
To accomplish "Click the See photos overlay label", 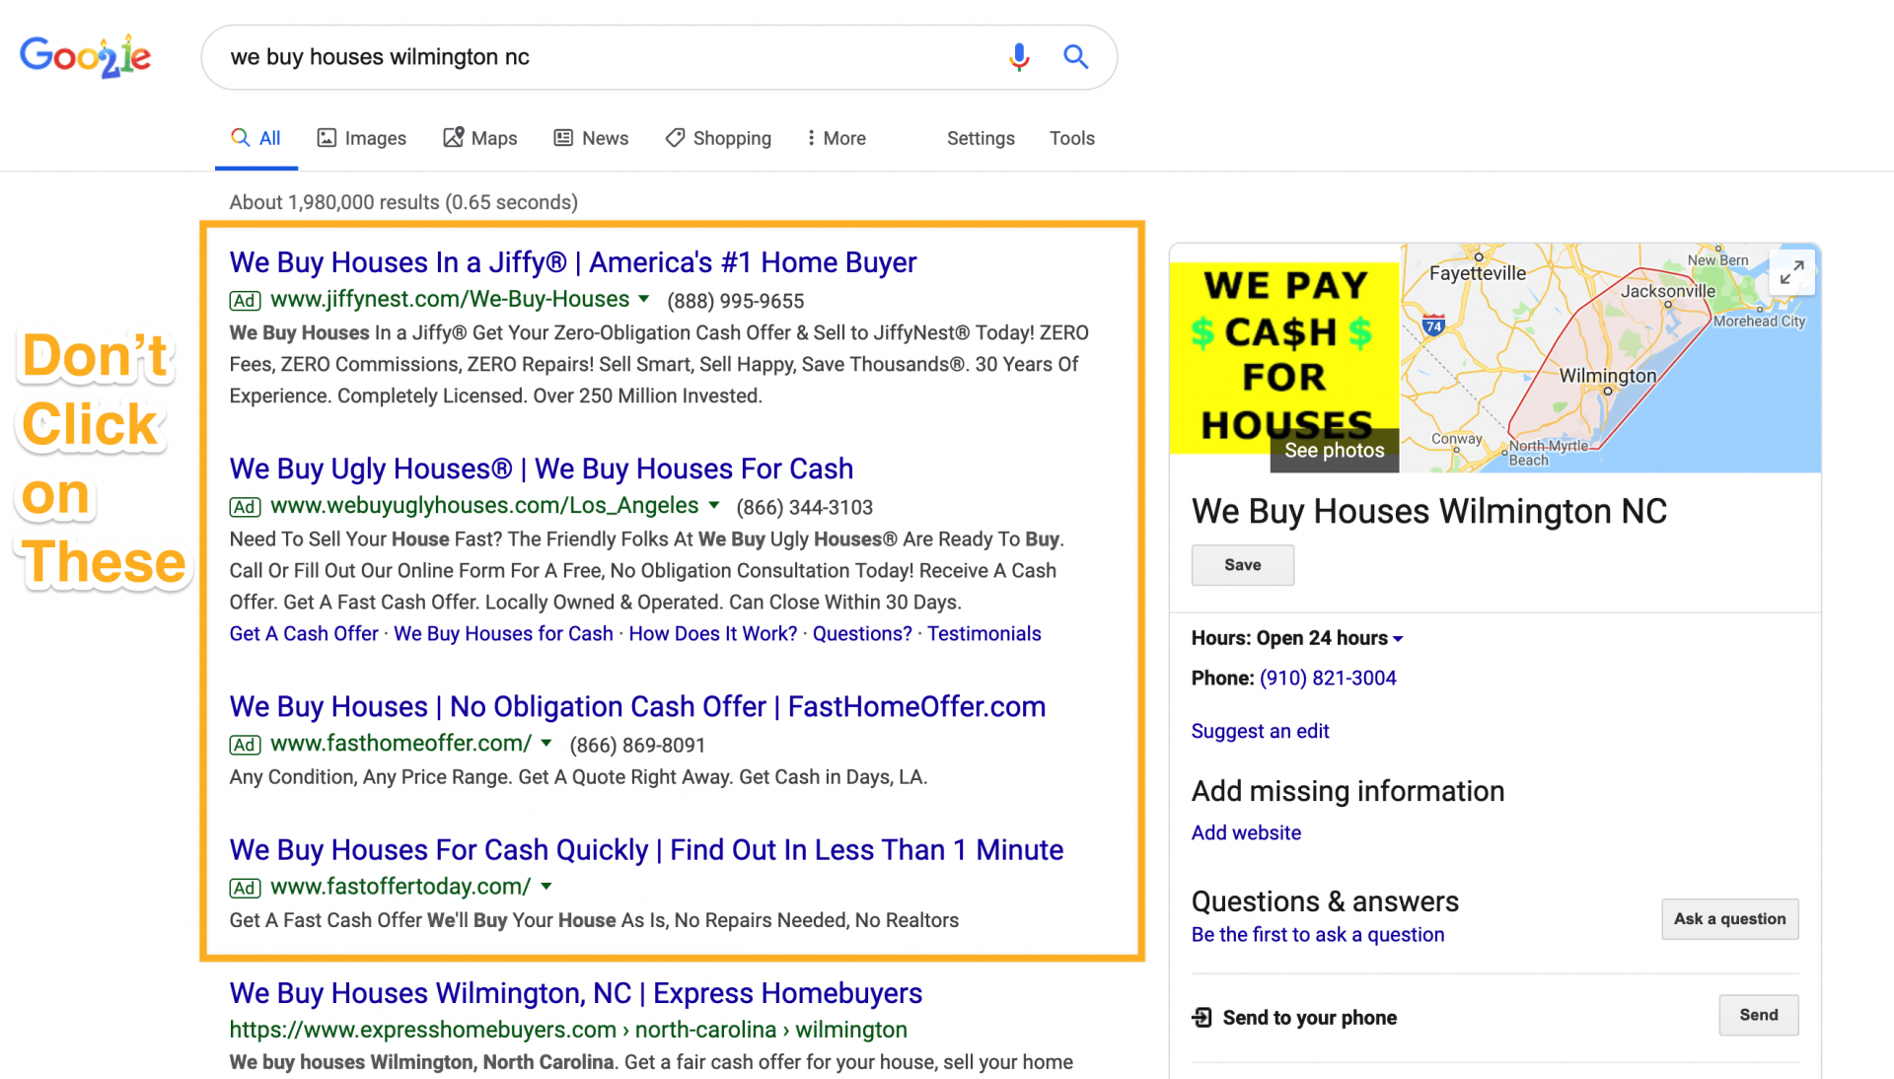I will click(x=1334, y=450).
